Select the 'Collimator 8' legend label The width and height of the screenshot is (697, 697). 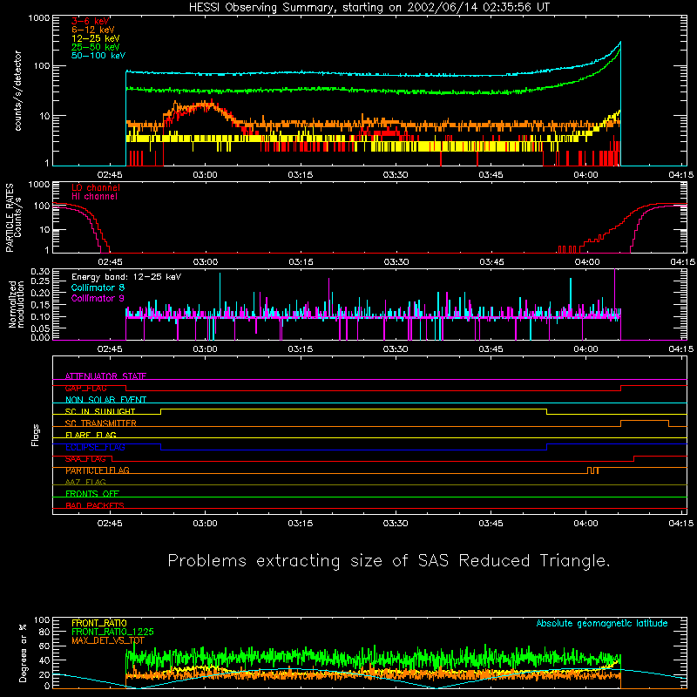pos(98,288)
